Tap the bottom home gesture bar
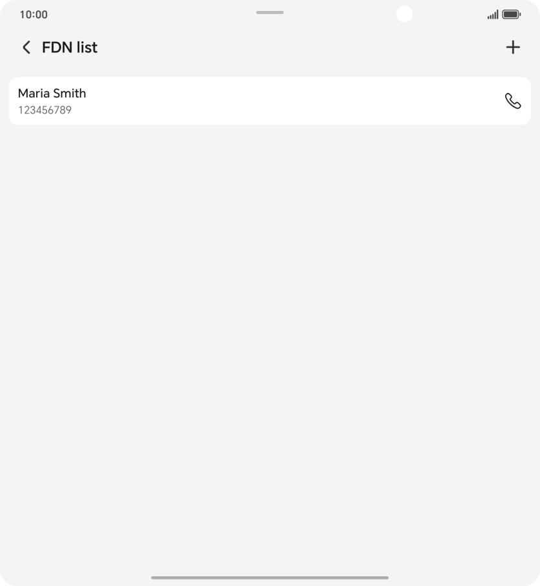 (x=270, y=578)
